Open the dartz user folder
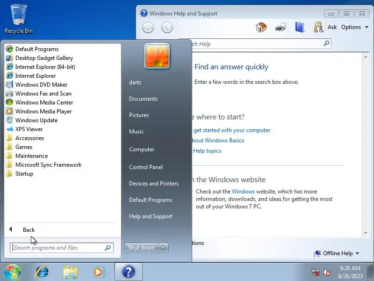The image size is (374, 281). point(135,82)
